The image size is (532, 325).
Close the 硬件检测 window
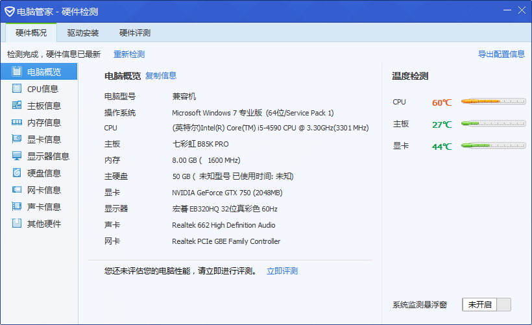tap(522, 10)
